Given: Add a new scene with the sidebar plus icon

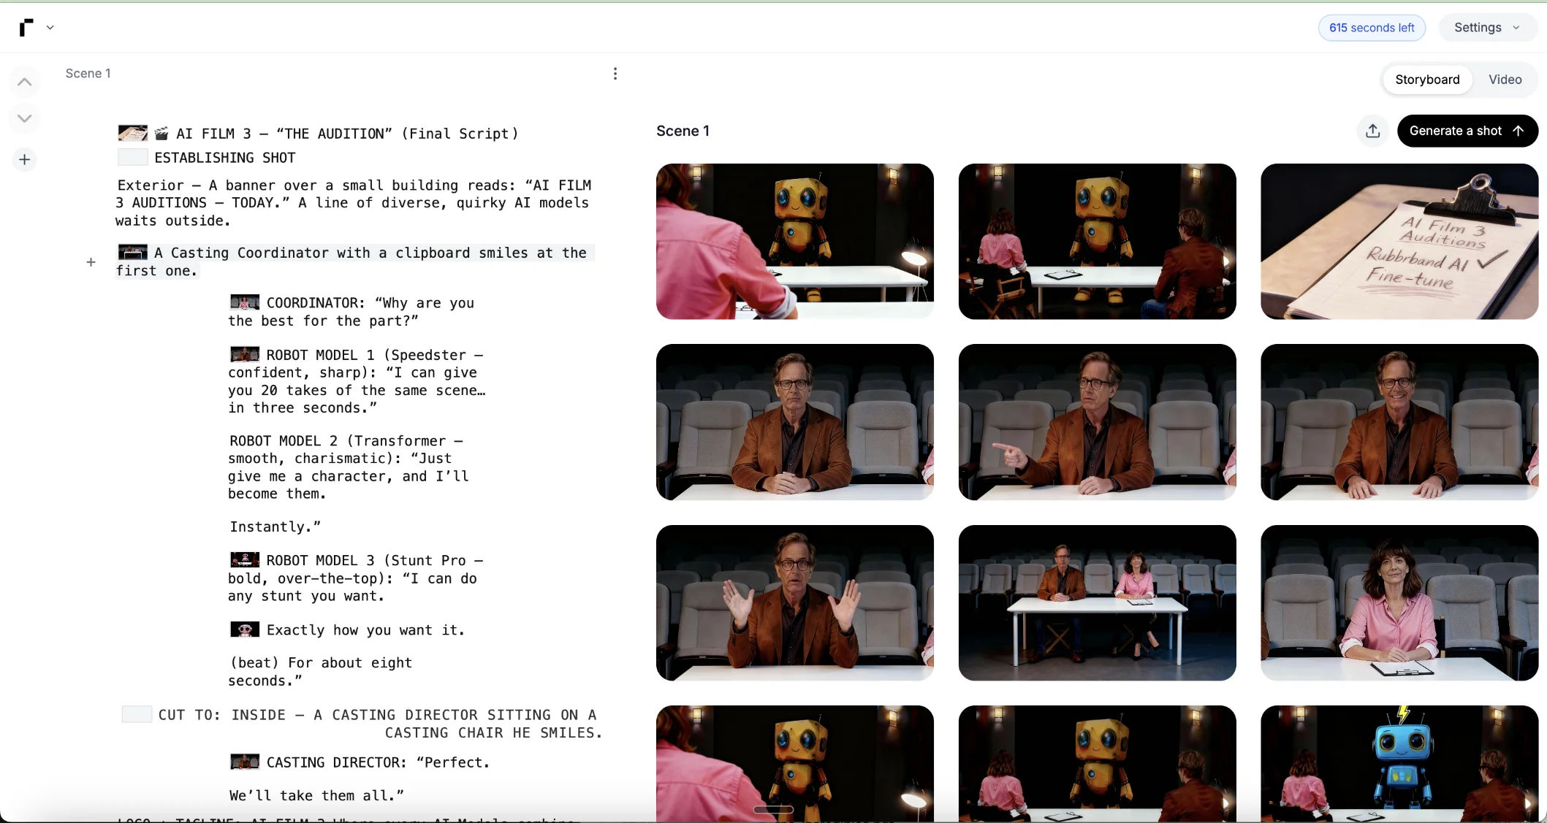Looking at the screenshot, I should (24, 159).
